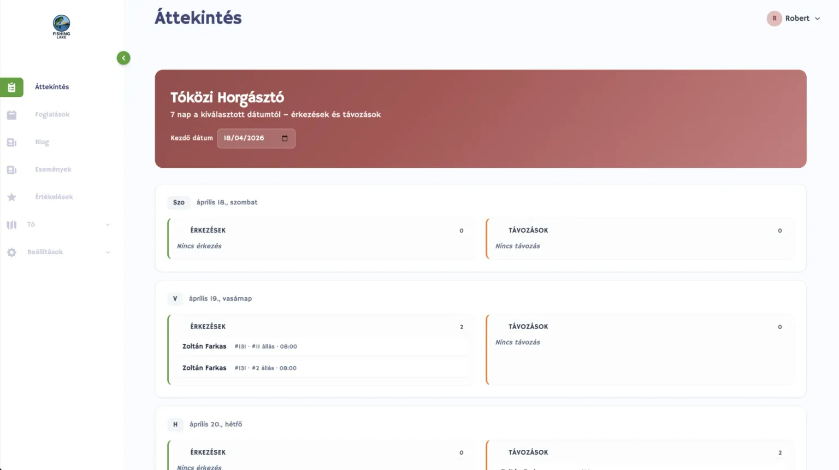Click the Áttekintés page heading
The height and width of the screenshot is (470, 839).
(x=198, y=17)
